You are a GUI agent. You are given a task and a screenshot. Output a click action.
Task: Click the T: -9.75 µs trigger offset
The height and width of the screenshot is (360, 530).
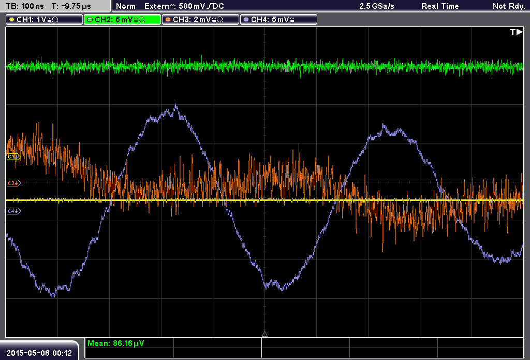coord(71,6)
